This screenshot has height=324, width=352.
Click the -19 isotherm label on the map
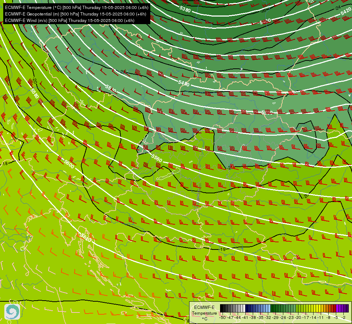pos(222,249)
